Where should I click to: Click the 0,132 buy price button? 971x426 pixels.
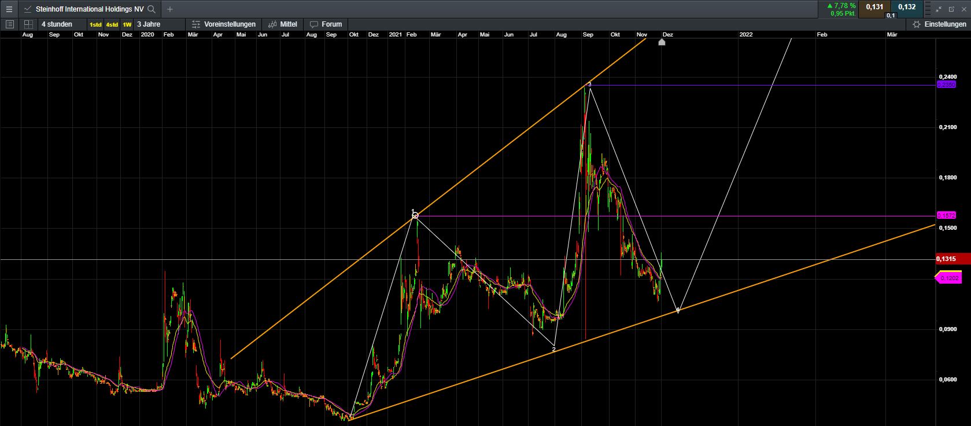[907, 7]
